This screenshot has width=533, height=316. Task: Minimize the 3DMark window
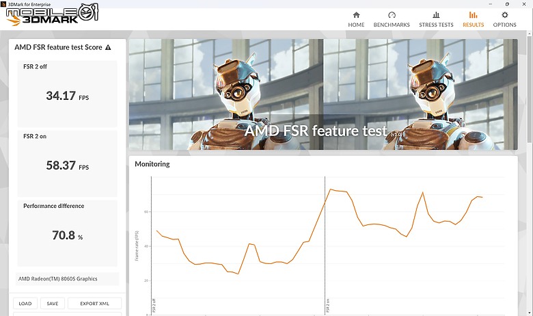[491, 4]
